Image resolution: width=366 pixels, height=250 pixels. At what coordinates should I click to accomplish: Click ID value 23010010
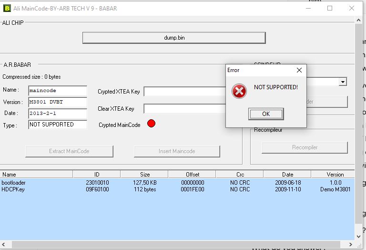click(97, 182)
